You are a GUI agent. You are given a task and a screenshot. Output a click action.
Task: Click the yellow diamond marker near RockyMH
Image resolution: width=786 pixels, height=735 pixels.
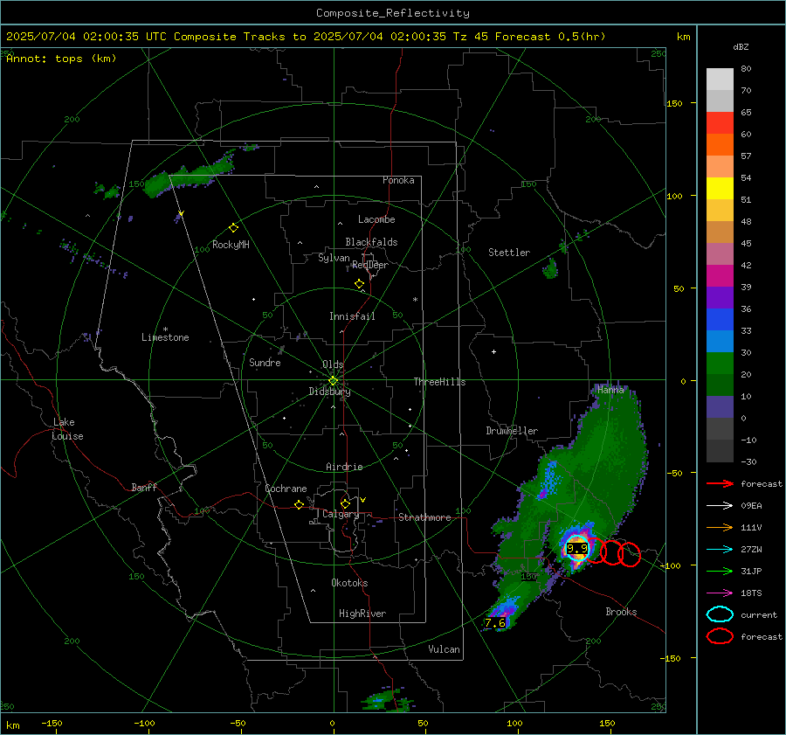point(233,228)
